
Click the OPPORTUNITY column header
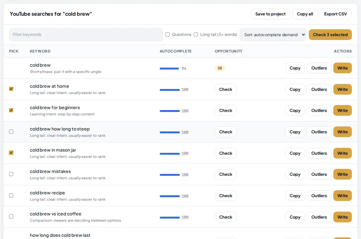[229, 51]
